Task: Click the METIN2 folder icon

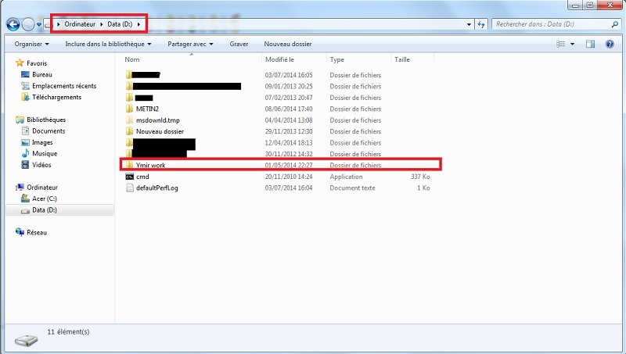Action: 129,109
